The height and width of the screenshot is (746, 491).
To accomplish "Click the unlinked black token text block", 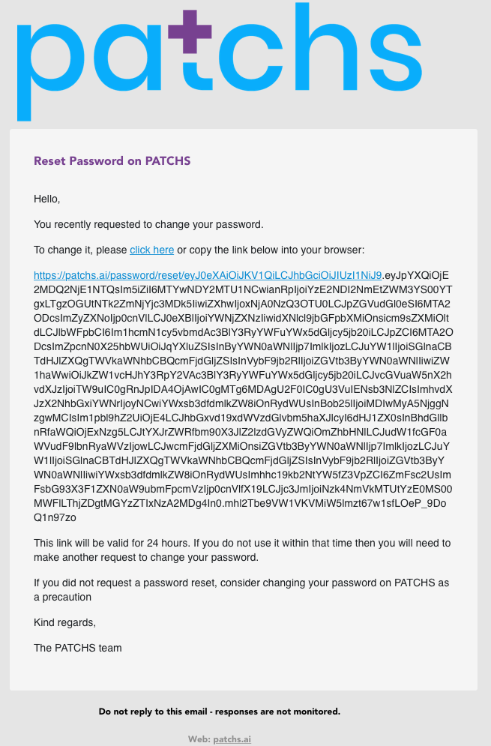I will [x=243, y=397].
